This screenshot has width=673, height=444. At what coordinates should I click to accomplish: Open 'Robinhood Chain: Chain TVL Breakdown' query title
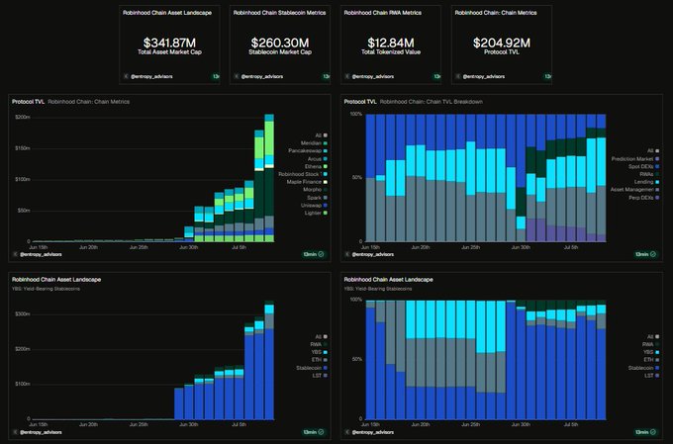pos(432,102)
